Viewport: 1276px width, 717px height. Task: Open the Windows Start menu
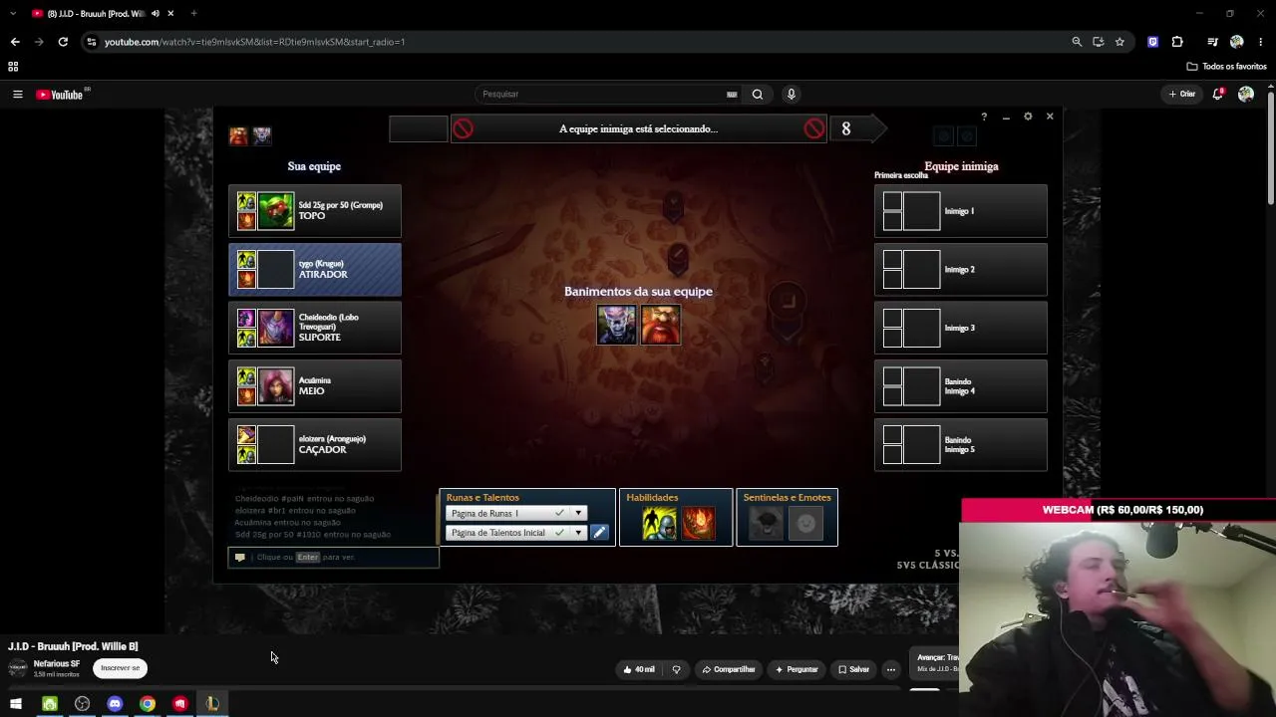click(x=16, y=704)
